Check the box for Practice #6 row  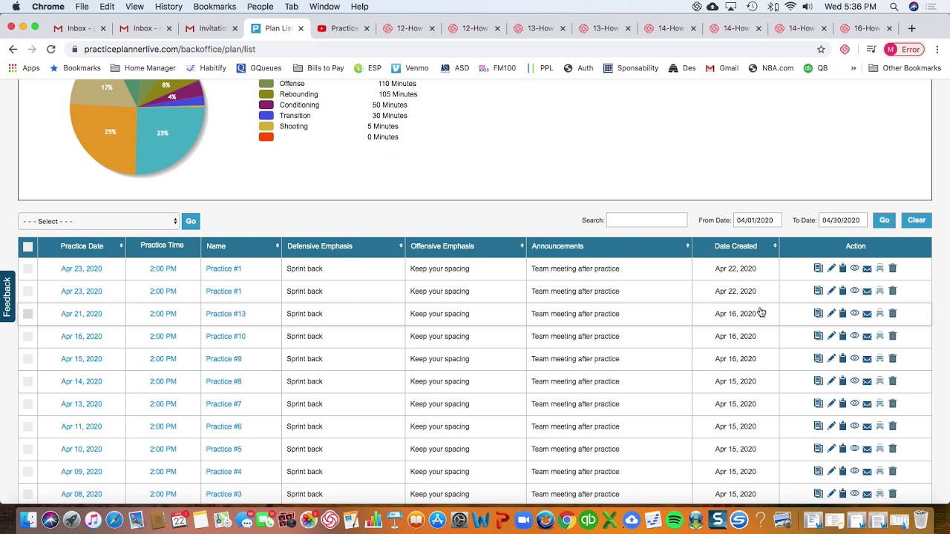click(27, 426)
